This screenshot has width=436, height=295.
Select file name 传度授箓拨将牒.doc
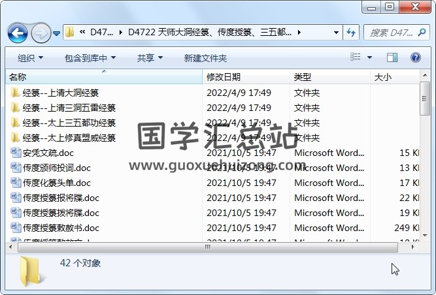click(x=61, y=213)
